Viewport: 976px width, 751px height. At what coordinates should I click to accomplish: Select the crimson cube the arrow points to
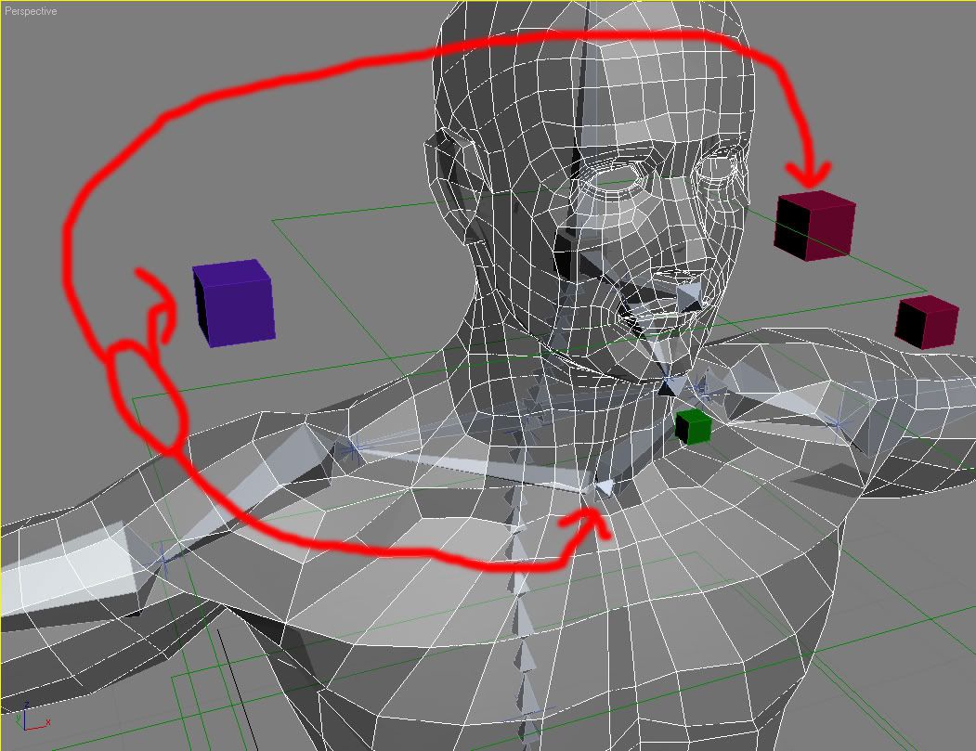813,226
